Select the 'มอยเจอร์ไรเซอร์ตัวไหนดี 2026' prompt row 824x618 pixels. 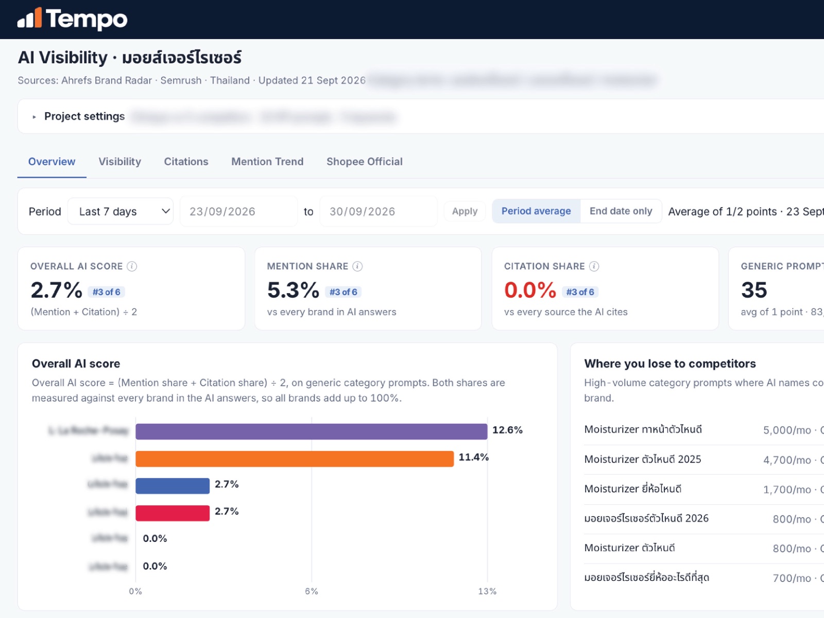point(704,519)
